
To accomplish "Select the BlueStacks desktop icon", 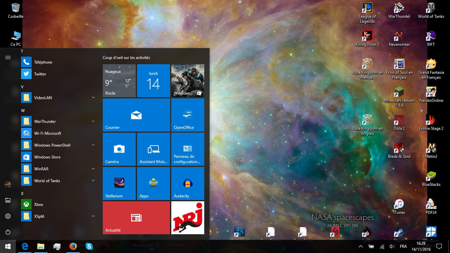I will click(x=431, y=179).
